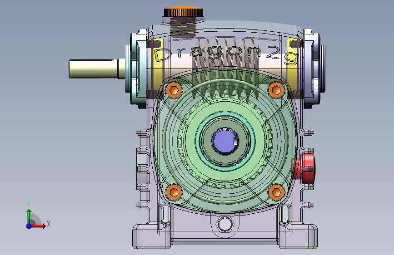Click the blue Z axis ball of triad
Screen dimensions: 394x255
29,226
